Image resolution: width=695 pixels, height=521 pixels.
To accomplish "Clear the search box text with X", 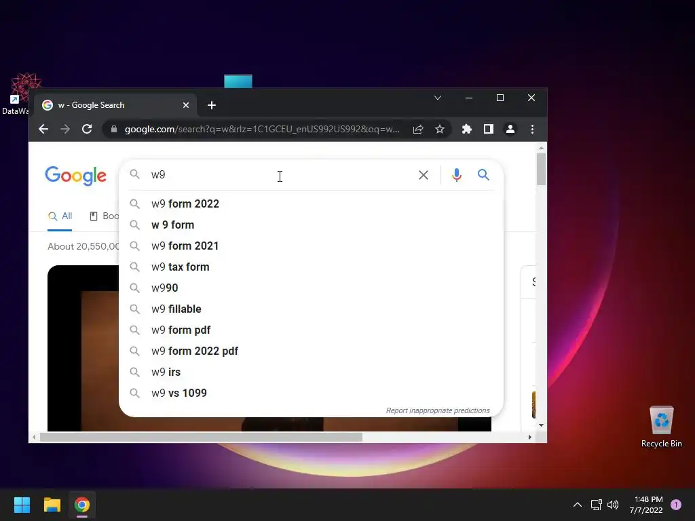I will click(x=424, y=175).
